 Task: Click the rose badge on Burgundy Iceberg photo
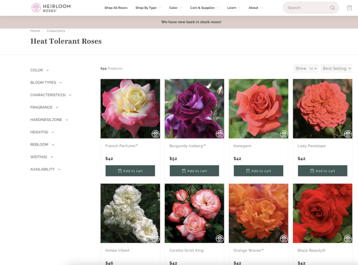[x=219, y=133]
